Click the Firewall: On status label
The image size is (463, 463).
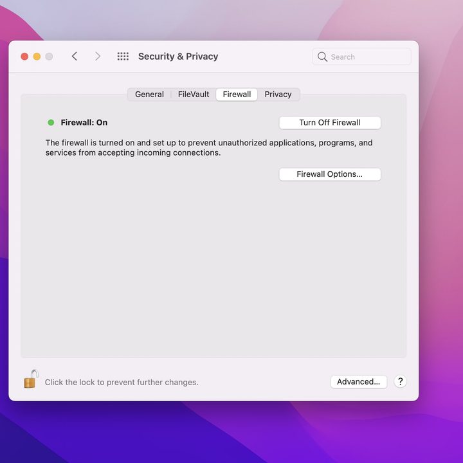[x=84, y=123]
